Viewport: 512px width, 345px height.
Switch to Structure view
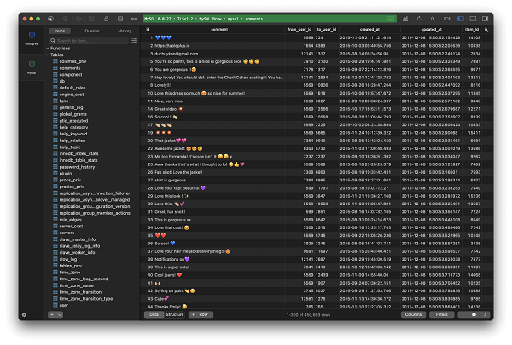click(x=175, y=314)
